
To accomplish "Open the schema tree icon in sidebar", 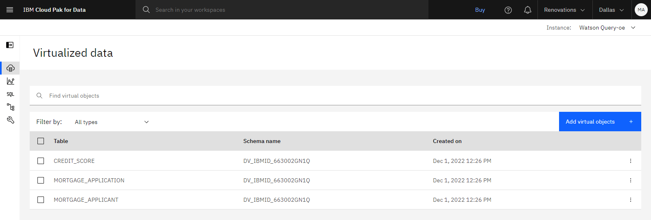I will coord(11,107).
